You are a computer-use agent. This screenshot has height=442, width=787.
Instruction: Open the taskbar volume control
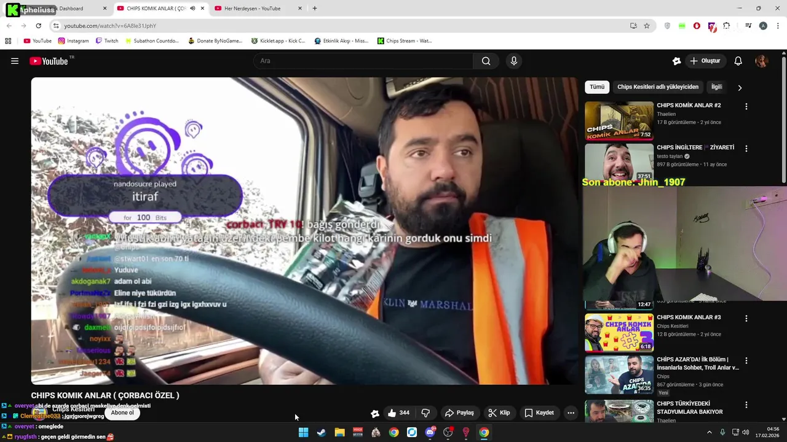(x=745, y=432)
